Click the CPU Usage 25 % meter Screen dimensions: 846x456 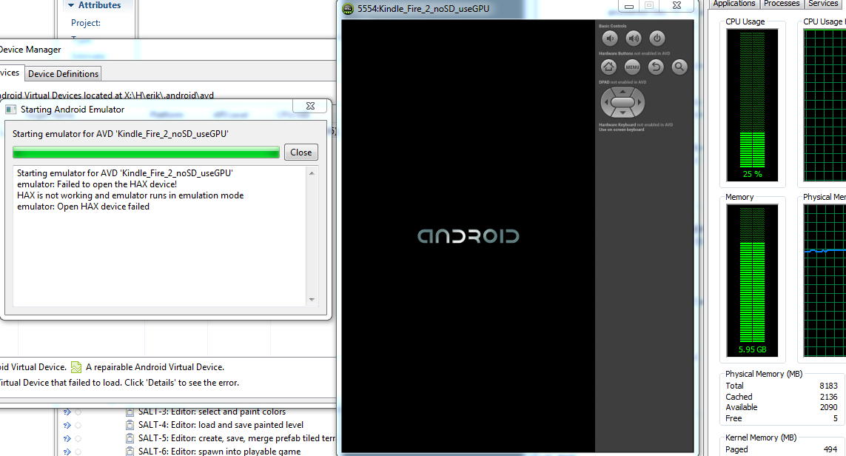(x=752, y=105)
